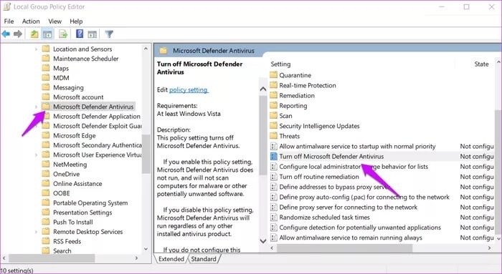Select Allow antimalware service to remain running
Screen dimensions: 502x274
click(351, 238)
